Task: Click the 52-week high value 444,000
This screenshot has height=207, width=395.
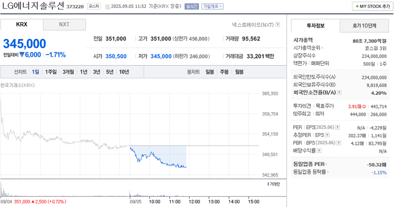Action: [x=357, y=115]
